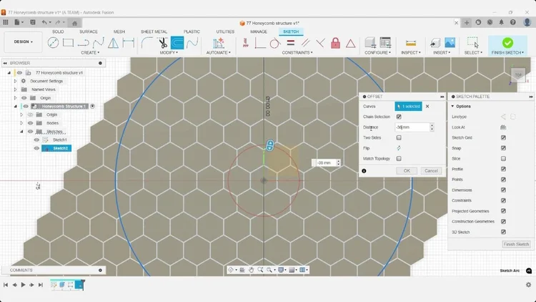This screenshot has height=302, width=536.
Task: Click the TOP face of the ViewCube
Action: pyautogui.click(x=518, y=75)
